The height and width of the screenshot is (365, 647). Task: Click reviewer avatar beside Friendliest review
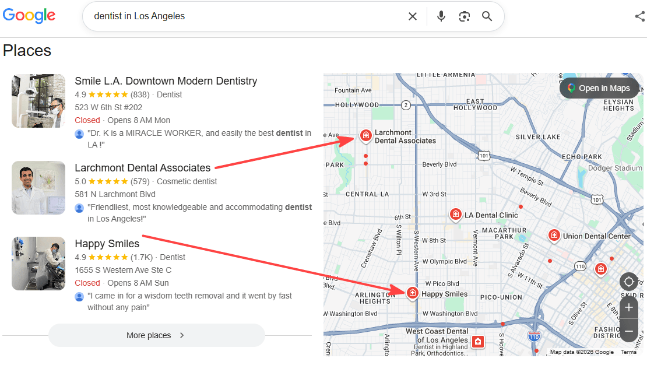pyautogui.click(x=80, y=208)
